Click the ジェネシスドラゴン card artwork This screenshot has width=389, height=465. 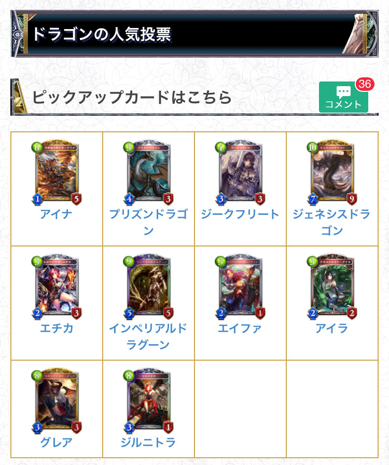(x=332, y=172)
